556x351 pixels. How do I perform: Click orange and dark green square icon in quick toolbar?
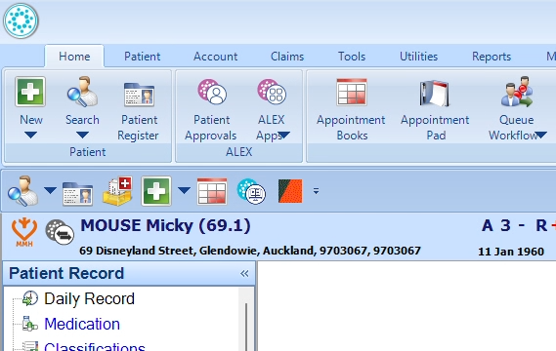coord(290,191)
